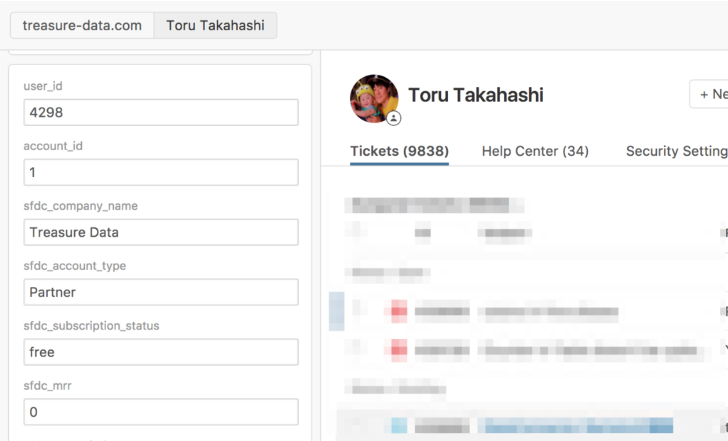728x441 pixels.
Task: Click Toru Takahashi's profile photo
Action: (x=374, y=98)
